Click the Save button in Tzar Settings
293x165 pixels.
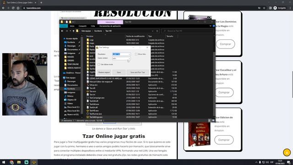pyautogui.click(x=119, y=72)
